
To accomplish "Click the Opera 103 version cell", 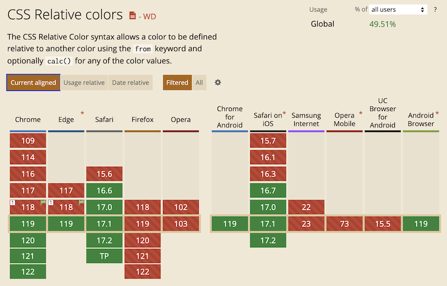I will click(x=181, y=224).
